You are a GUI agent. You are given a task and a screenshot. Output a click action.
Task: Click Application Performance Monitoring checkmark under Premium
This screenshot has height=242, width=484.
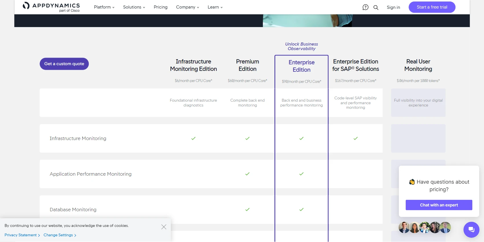point(247,174)
